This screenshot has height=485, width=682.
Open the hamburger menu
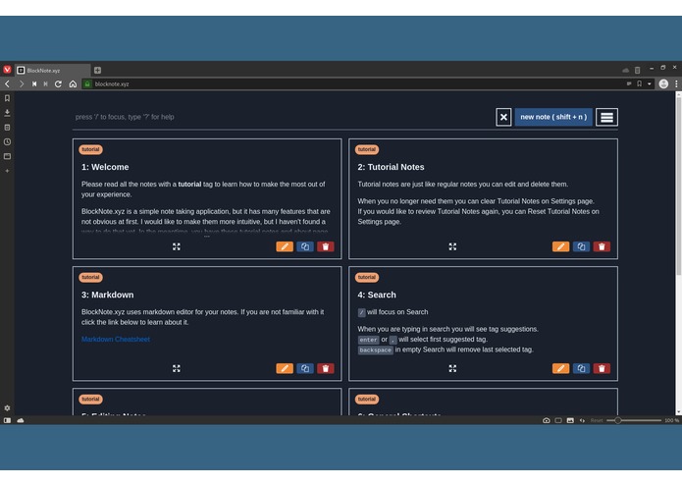tap(606, 117)
